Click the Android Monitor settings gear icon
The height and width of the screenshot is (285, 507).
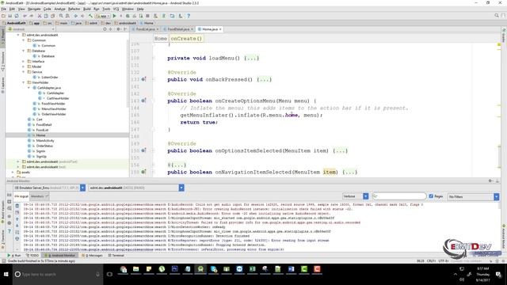click(490, 181)
